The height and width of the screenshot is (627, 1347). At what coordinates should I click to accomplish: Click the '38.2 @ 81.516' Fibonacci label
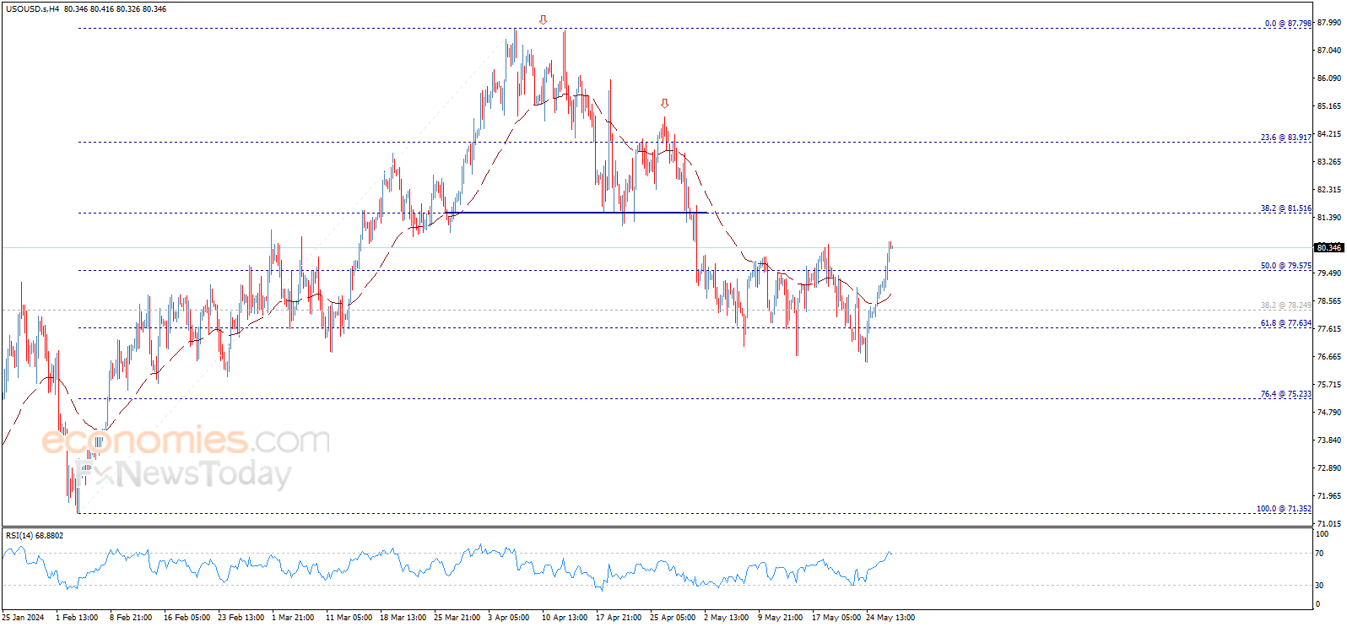click(x=1286, y=208)
